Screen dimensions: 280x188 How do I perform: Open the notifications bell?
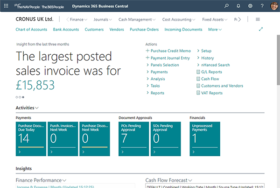pyautogui.click(x=239, y=6)
